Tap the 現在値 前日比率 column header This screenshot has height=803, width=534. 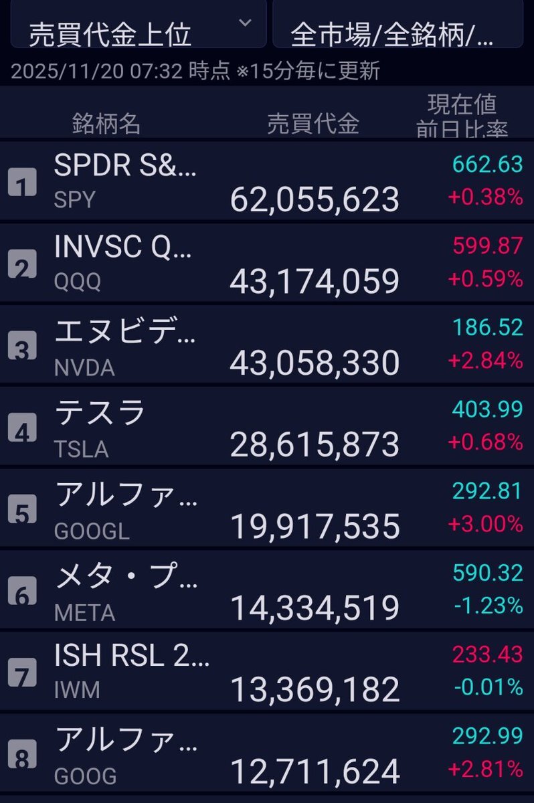point(462,116)
